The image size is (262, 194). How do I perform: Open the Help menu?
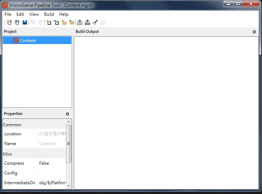click(x=64, y=14)
